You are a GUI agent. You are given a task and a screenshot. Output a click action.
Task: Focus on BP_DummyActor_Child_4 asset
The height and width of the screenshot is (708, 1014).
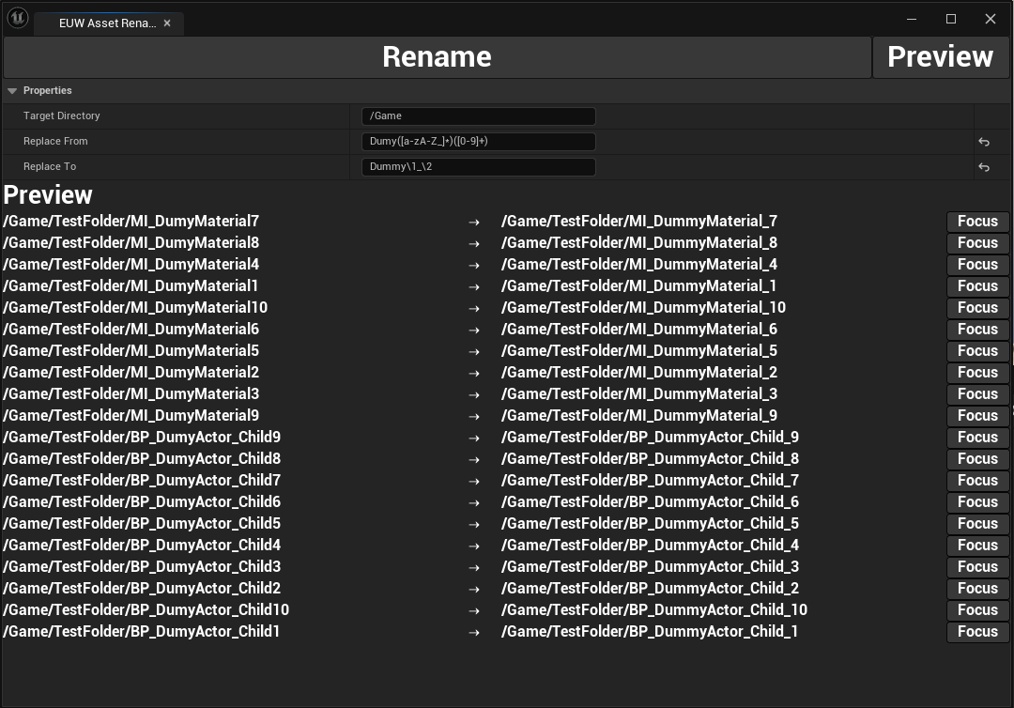coord(977,545)
